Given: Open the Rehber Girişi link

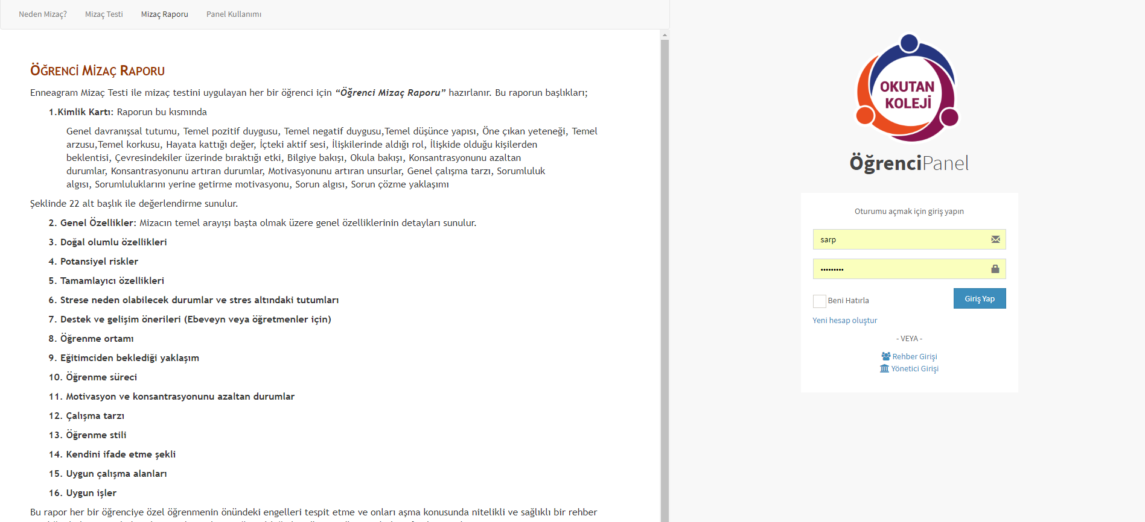Looking at the screenshot, I should [x=914, y=357].
